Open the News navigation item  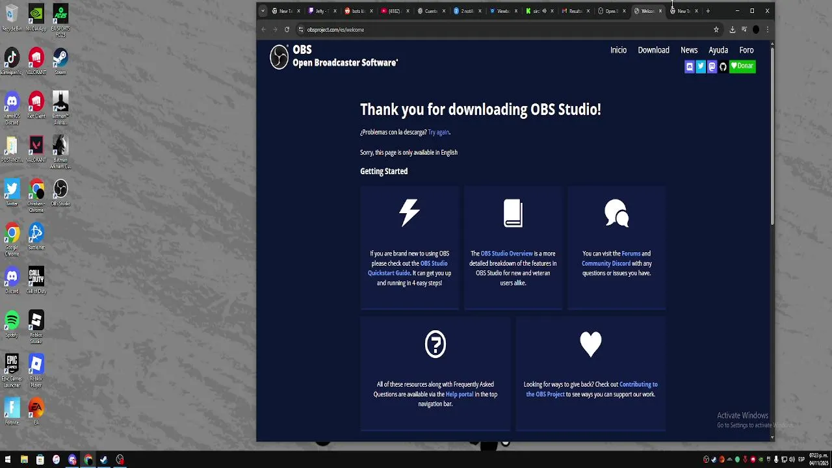(x=689, y=50)
